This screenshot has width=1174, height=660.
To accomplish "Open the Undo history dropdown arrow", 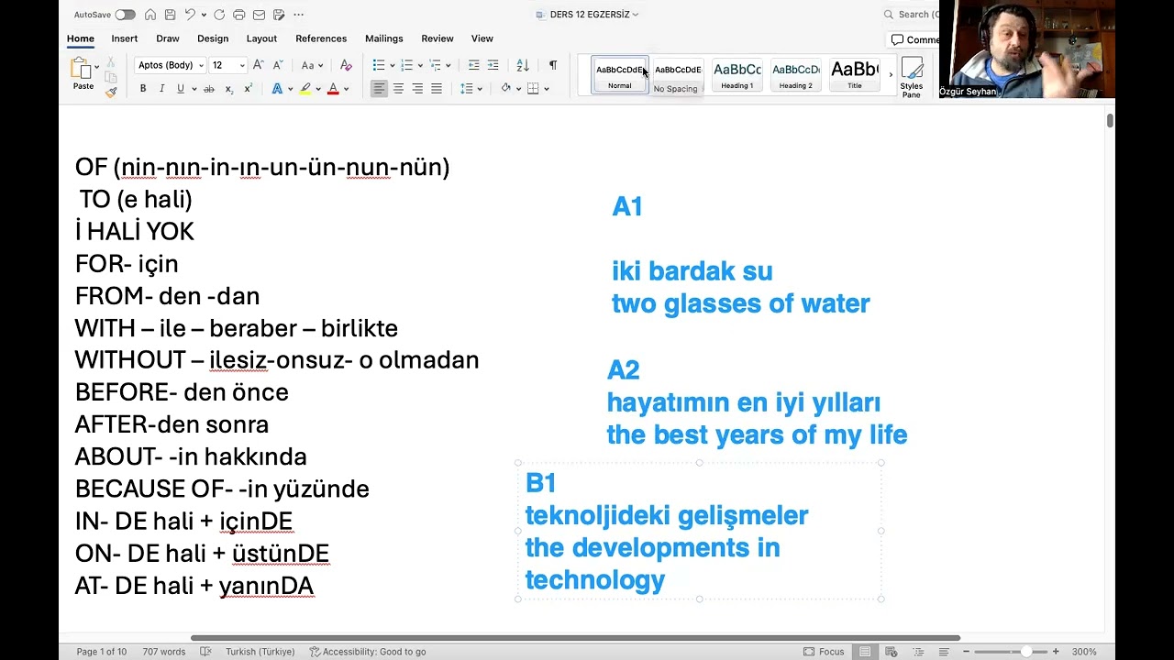I will (x=204, y=15).
